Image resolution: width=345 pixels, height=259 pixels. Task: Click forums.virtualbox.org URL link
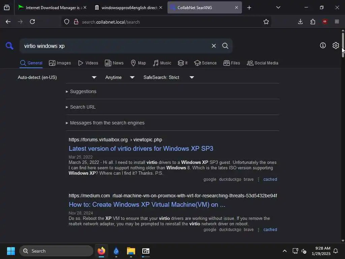click(x=115, y=140)
